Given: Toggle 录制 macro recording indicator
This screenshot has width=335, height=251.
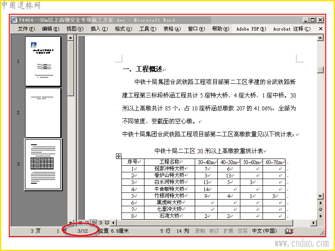Looking at the screenshot, I should pyautogui.click(x=200, y=231).
